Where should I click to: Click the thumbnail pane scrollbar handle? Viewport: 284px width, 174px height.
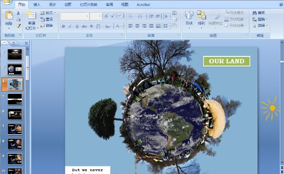27,68
